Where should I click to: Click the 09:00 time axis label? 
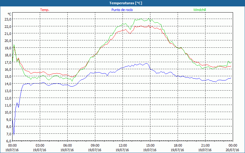click(95, 146)
